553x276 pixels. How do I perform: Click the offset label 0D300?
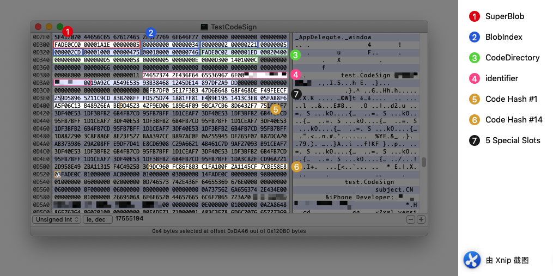41,45
